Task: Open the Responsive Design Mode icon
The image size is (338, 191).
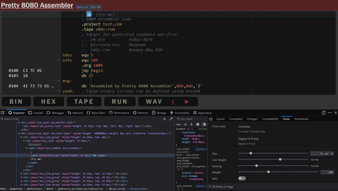Action: click(x=323, y=113)
